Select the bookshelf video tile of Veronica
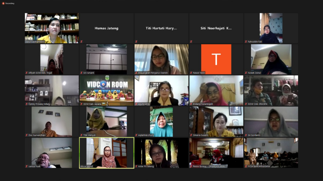Image resolution: width=323 pixels, height=181 pixels. click(x=52, y=28)
